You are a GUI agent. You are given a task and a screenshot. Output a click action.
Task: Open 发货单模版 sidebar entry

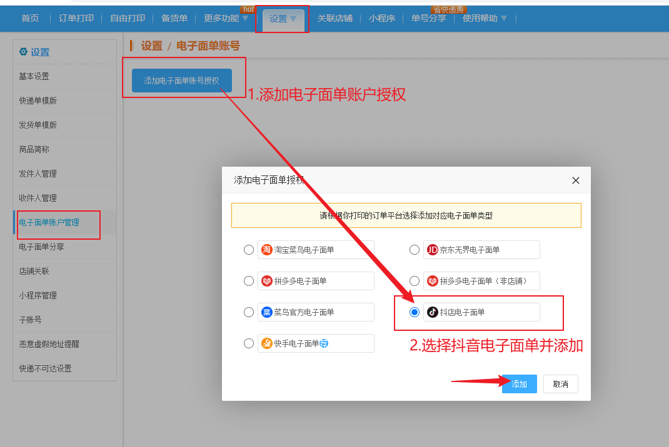65,125
